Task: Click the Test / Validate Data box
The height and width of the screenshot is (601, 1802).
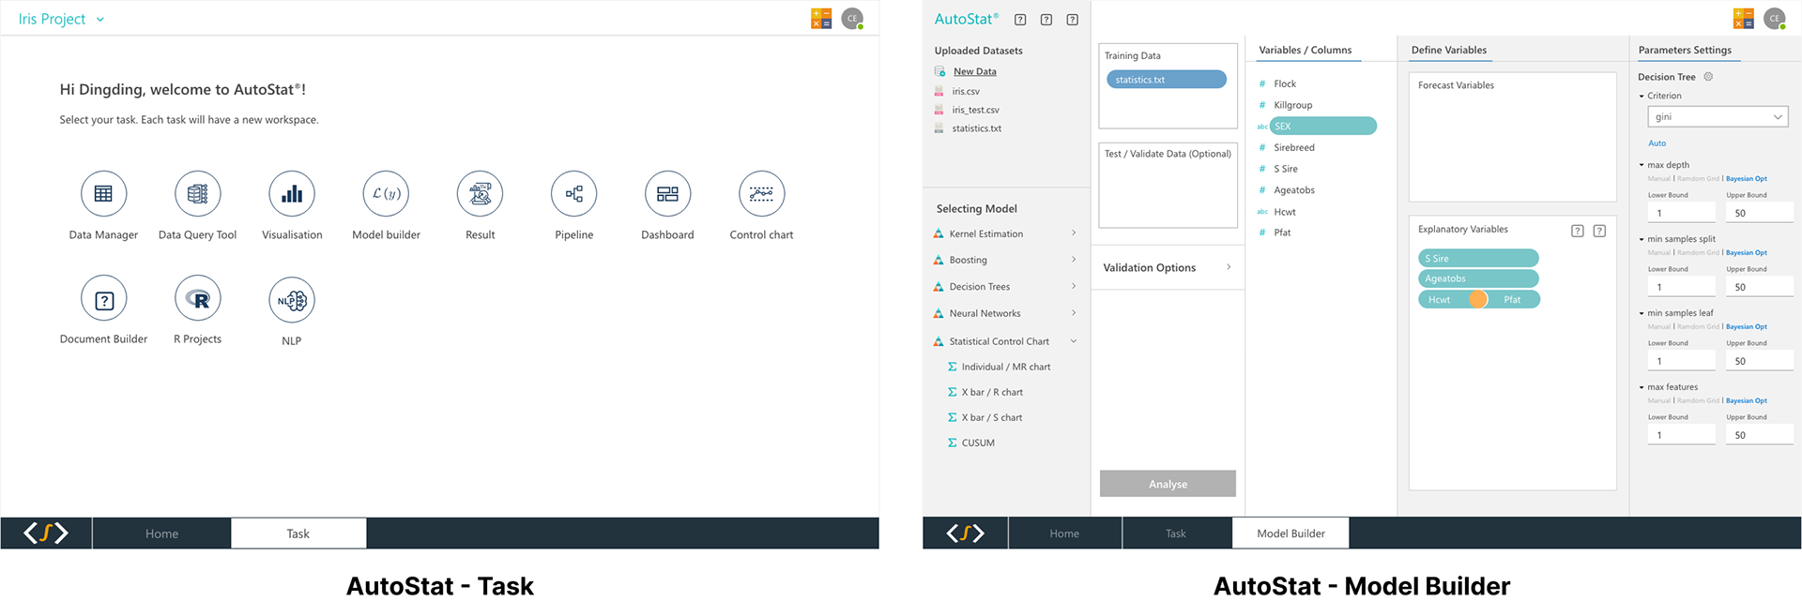Action: click(x=1168, y=185)
